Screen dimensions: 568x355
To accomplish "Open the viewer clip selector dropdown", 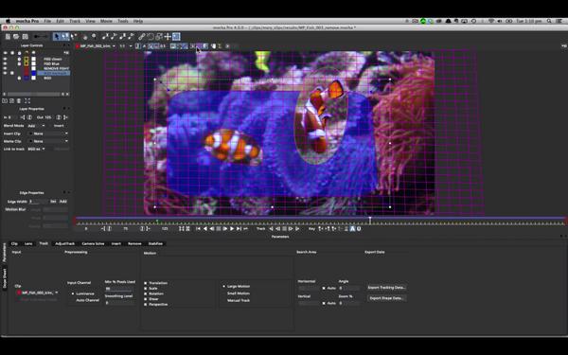I will click(96, 46).
